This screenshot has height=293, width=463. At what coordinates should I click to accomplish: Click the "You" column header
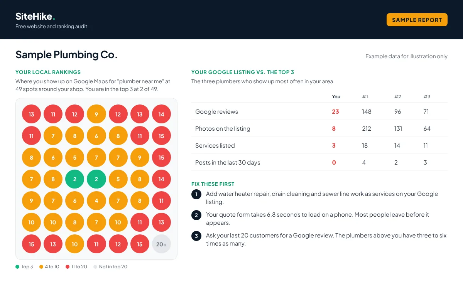(x=336, y=97)
